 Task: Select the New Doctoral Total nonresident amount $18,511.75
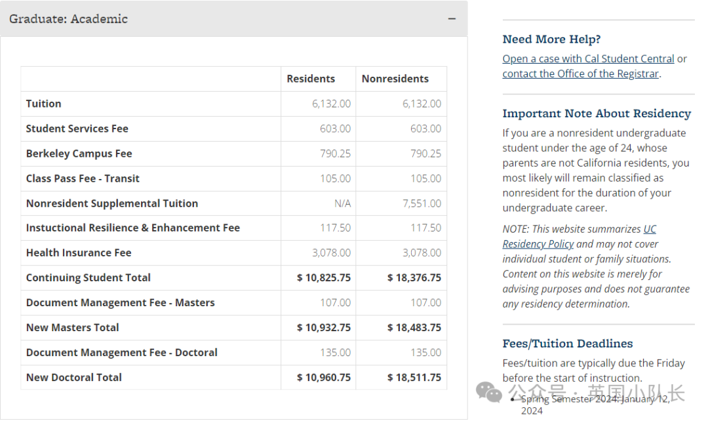[414, 377]
